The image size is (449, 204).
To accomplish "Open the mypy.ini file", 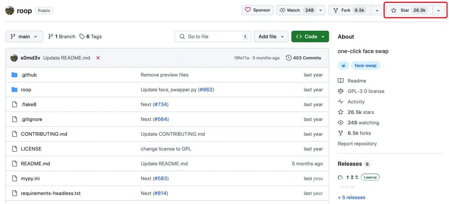I will tap(30, 179).
